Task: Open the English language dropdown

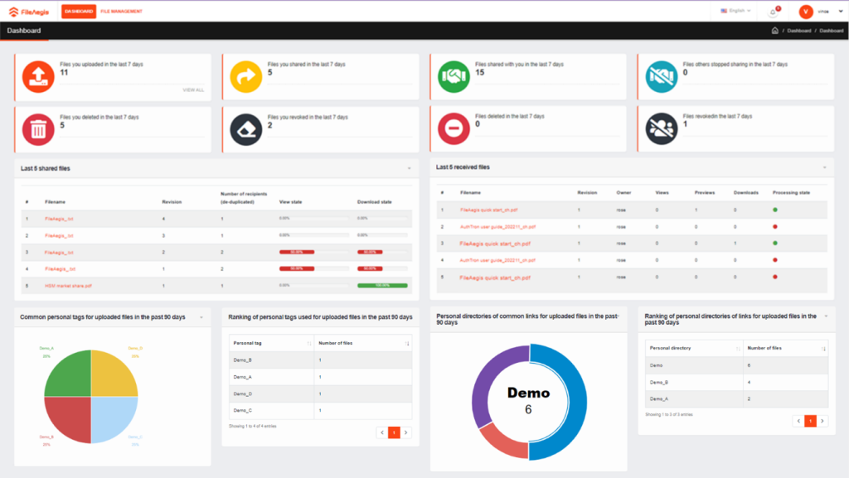Action: point(736,12)
